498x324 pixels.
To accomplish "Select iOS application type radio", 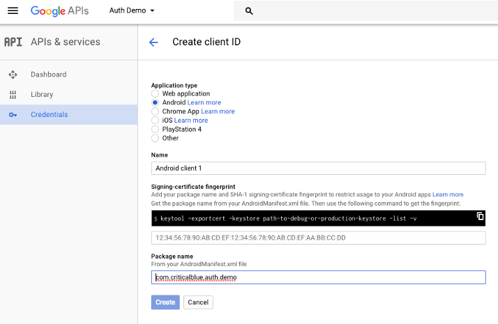I will click(155, 121).
